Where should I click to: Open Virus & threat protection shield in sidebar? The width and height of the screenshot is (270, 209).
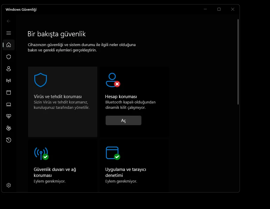pyautogui.click(x=9, y=57)
